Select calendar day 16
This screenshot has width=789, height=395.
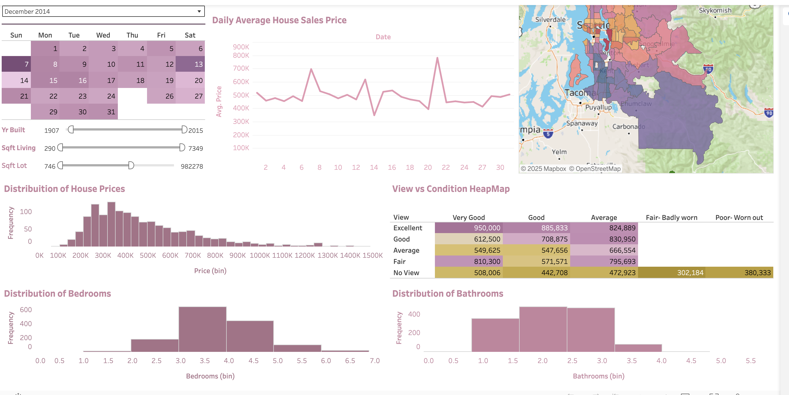pos(74,80)
